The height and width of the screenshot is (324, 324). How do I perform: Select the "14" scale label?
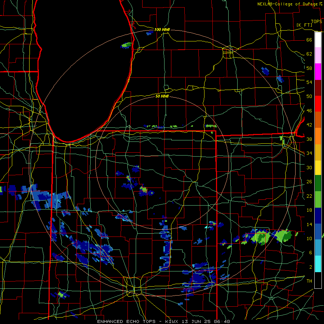[309, 225]
